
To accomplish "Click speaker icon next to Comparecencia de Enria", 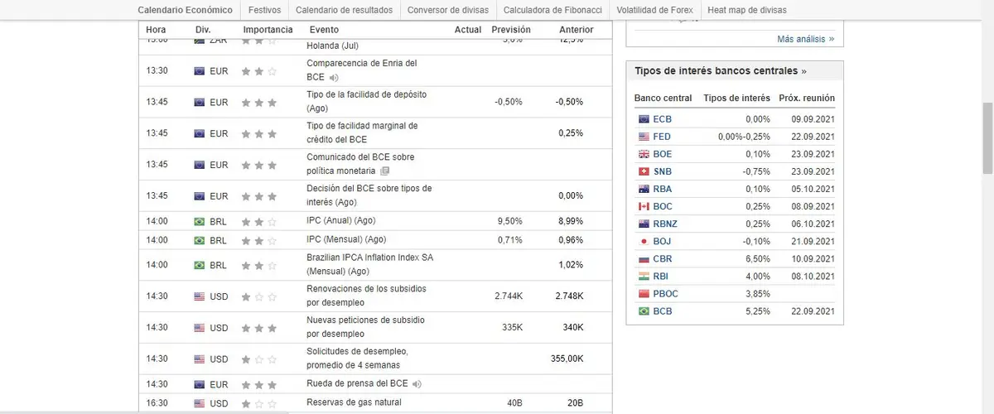I will (x=334, y=77).
